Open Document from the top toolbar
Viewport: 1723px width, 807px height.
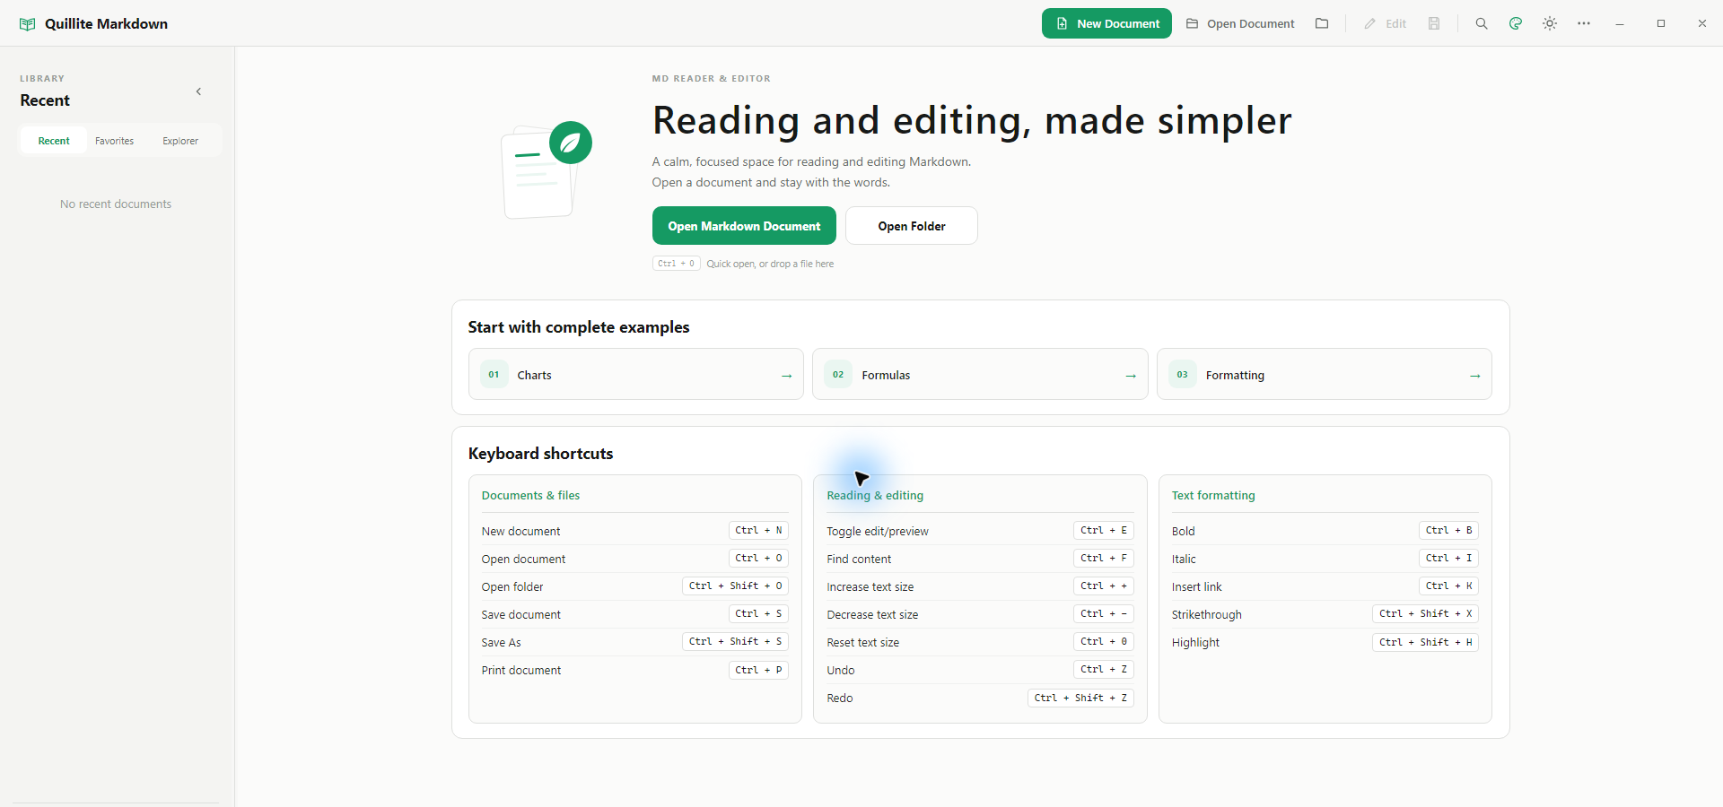point(1240,23)
